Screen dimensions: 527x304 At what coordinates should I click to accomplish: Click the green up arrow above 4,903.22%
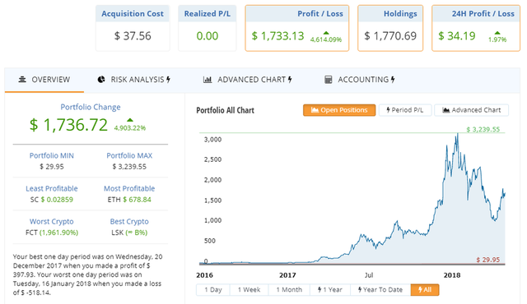click(x=130, y=120)
